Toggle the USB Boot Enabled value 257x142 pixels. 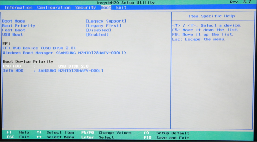(x=97, y=35)
